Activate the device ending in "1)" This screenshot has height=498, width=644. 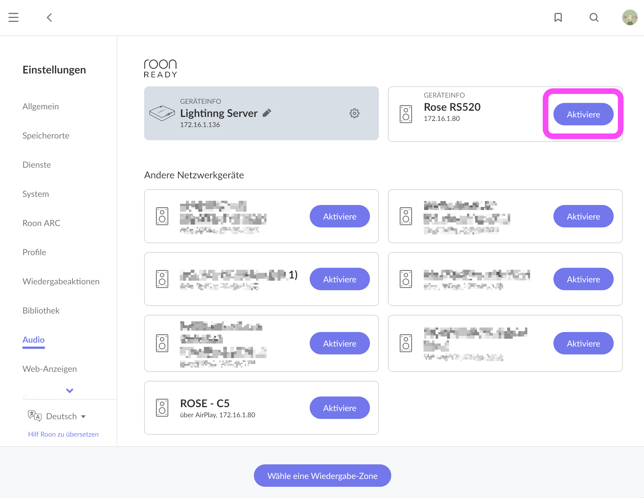click(339, 279)
